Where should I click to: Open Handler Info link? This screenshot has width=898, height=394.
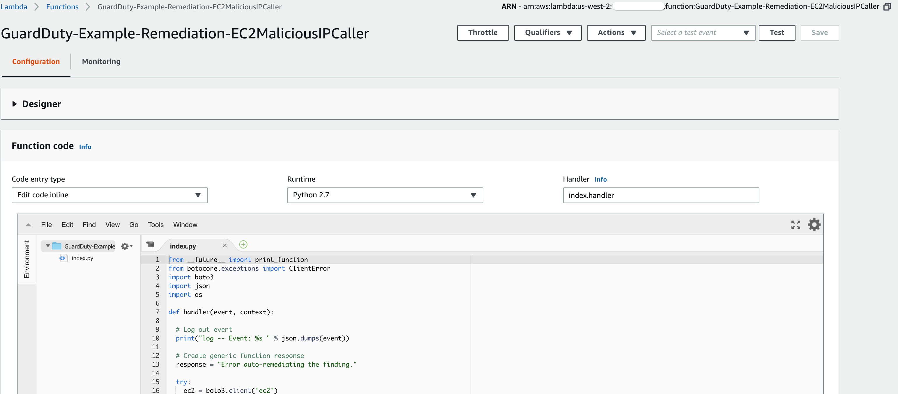tap(600, 180)
